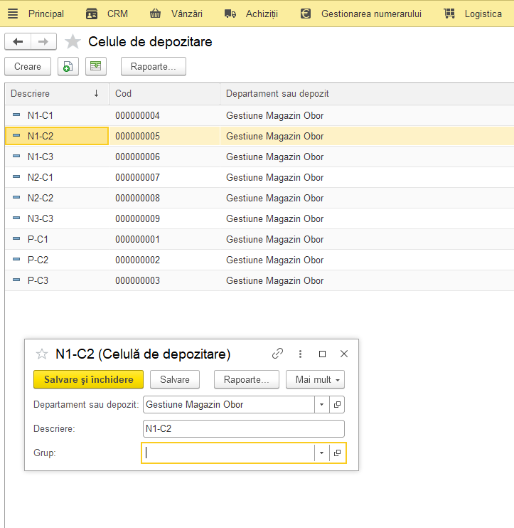Click the green list settings toolbar icon

[x=96, y=66]
